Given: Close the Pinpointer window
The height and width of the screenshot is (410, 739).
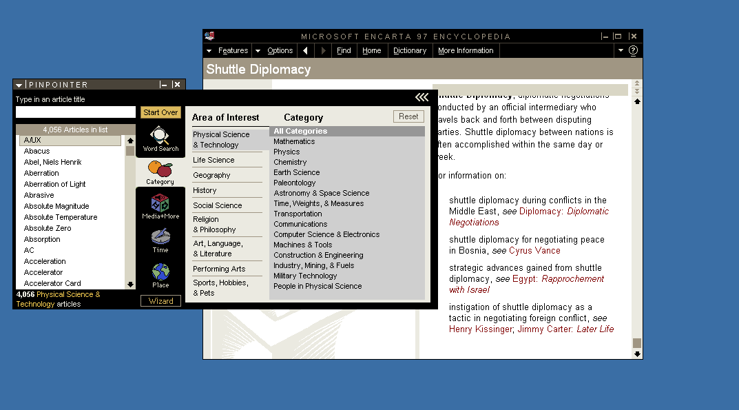Looking at the screenshot, I should (x=177, y=85).
